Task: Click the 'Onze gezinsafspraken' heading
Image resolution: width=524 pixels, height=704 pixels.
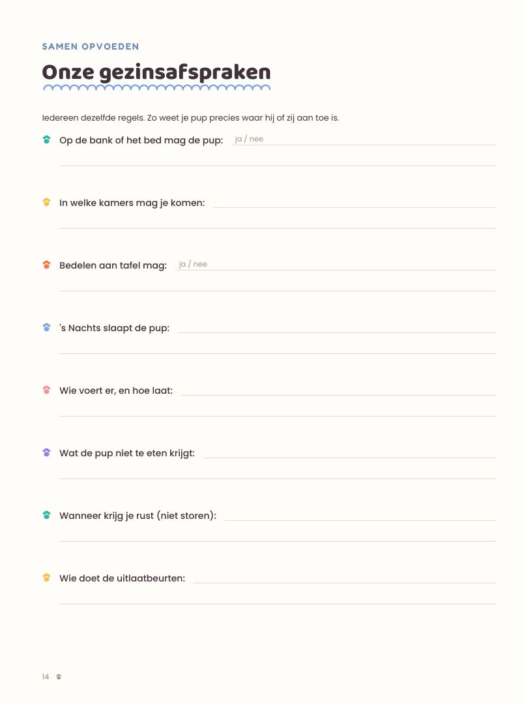Action: click(156, 73)
